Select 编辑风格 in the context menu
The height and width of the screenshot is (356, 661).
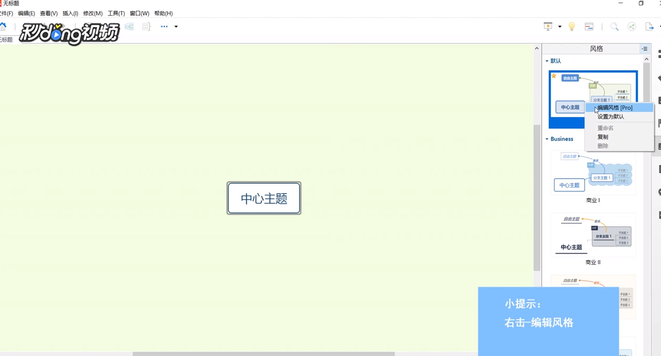click(615, 107)
